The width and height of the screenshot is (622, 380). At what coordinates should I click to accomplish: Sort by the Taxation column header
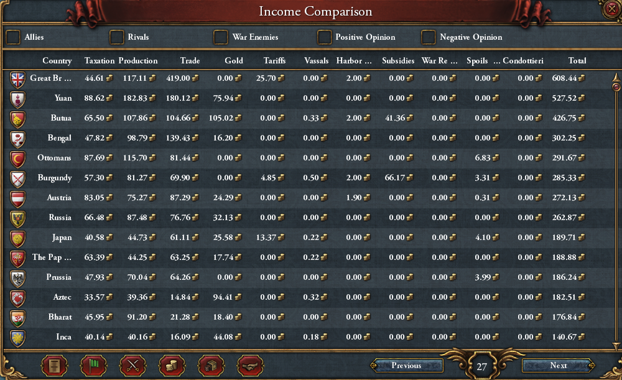point(100,61)
